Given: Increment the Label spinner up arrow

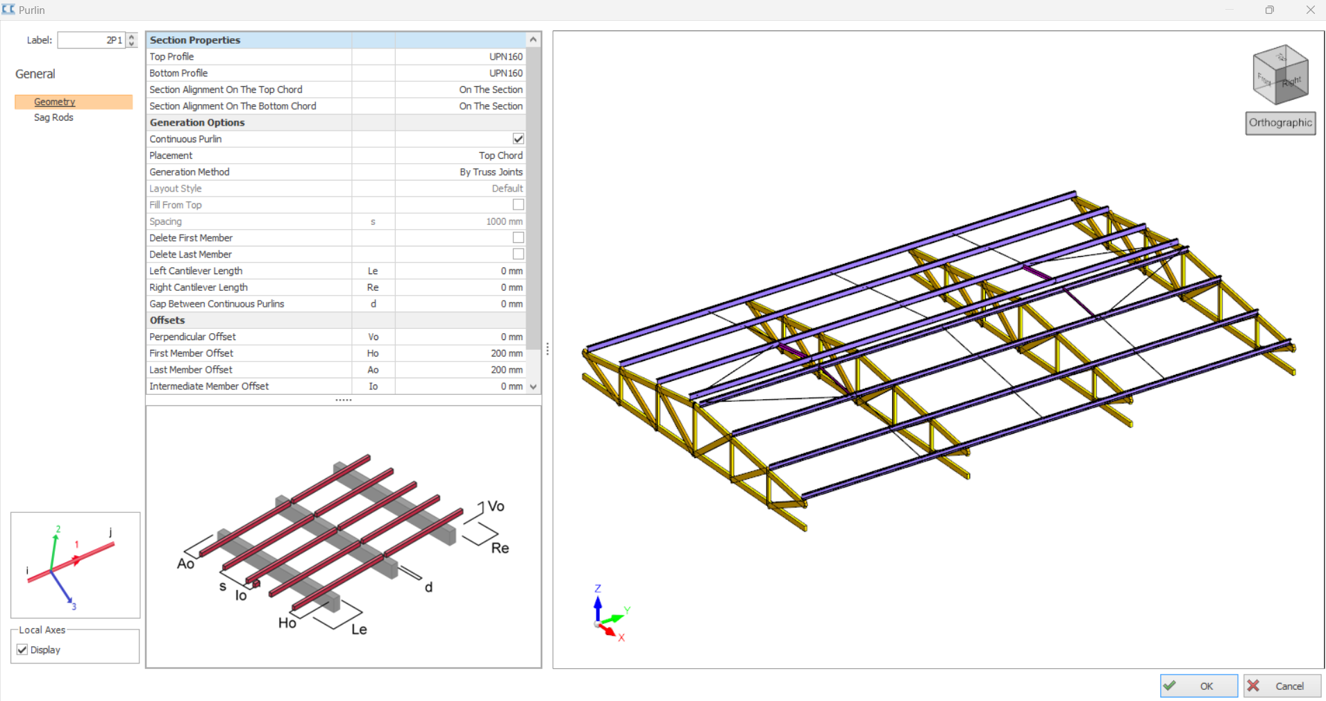Looking at the screenshot, I should coord(132,37).
